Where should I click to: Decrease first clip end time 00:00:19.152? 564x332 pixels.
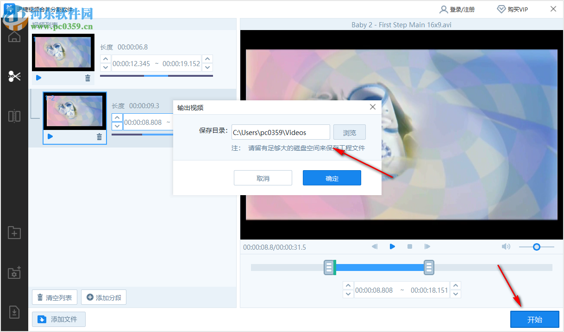[208, 68]
